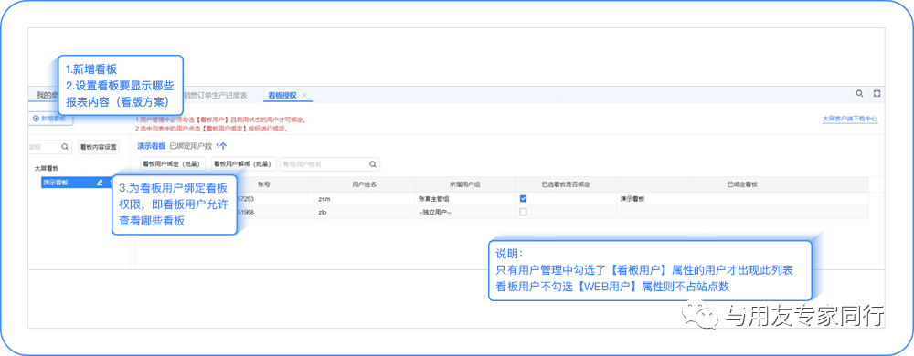
Task: Focus the left board search input
Action: pyautogui.click(x=49, y=147)
